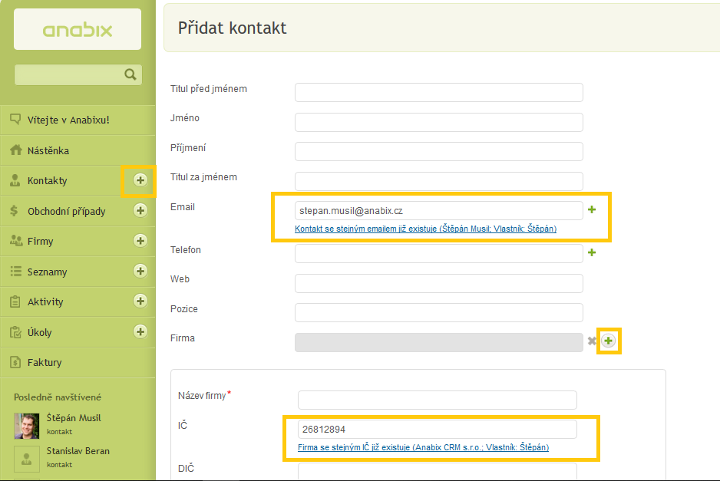This screenshot has width=720, height=481.
Task: Click the plus icon beside Firmy
Action: pos(140,241)
